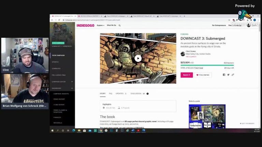The width and height of the screenshot is (262, 147).
Task: Click the green funding progress bar
Action: pos(207,65)
